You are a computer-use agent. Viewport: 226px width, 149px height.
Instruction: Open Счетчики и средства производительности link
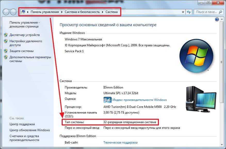click(x=24, y=138)
